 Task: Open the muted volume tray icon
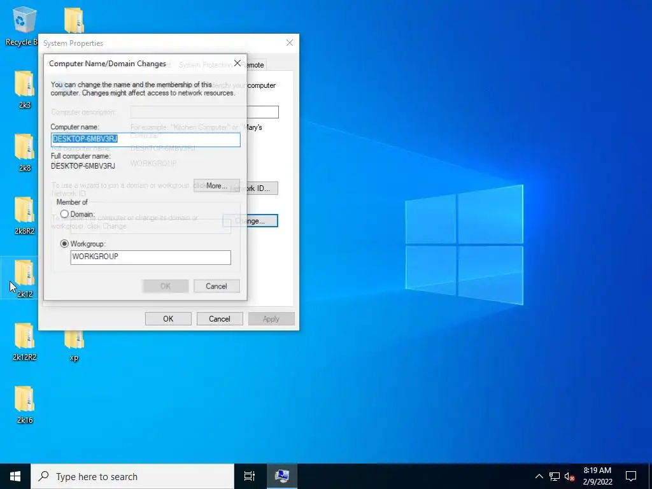(x=569, y=476)
